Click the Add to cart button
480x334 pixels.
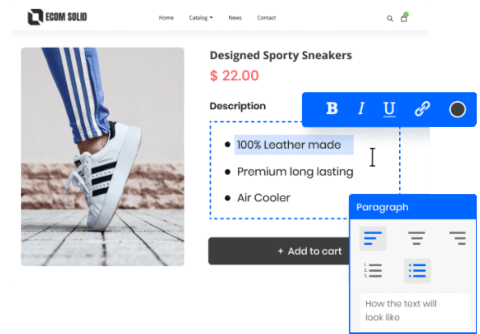click(279, 251)
